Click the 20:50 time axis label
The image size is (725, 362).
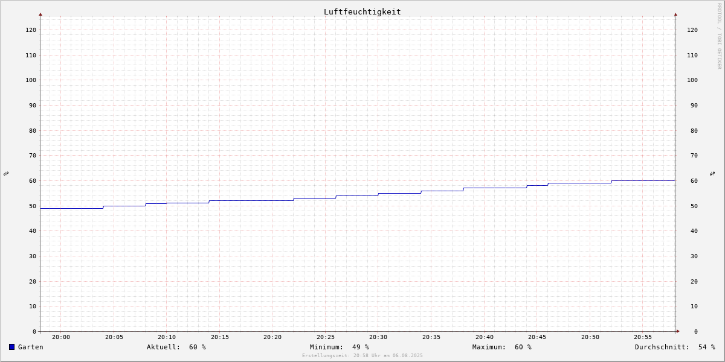pos(590,337)
